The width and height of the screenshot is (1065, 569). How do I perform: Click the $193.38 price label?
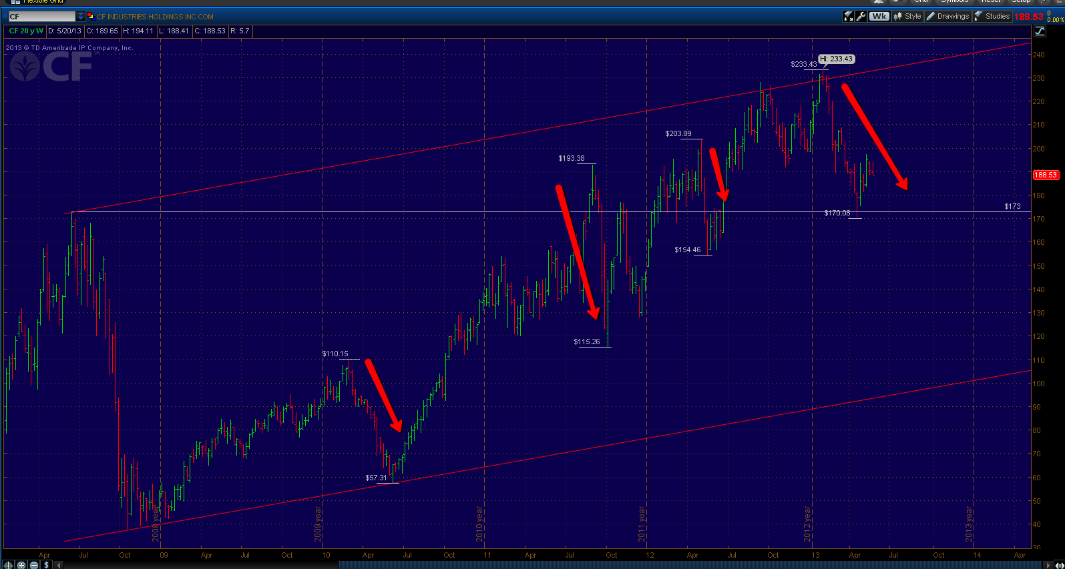coord(572,158)
